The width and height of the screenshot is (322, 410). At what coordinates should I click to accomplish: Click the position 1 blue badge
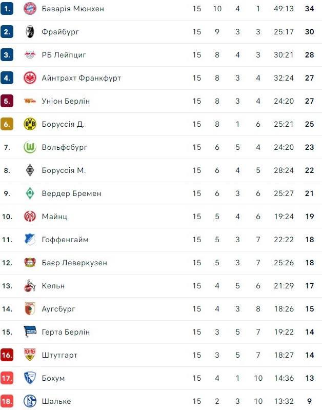(7, 9)
